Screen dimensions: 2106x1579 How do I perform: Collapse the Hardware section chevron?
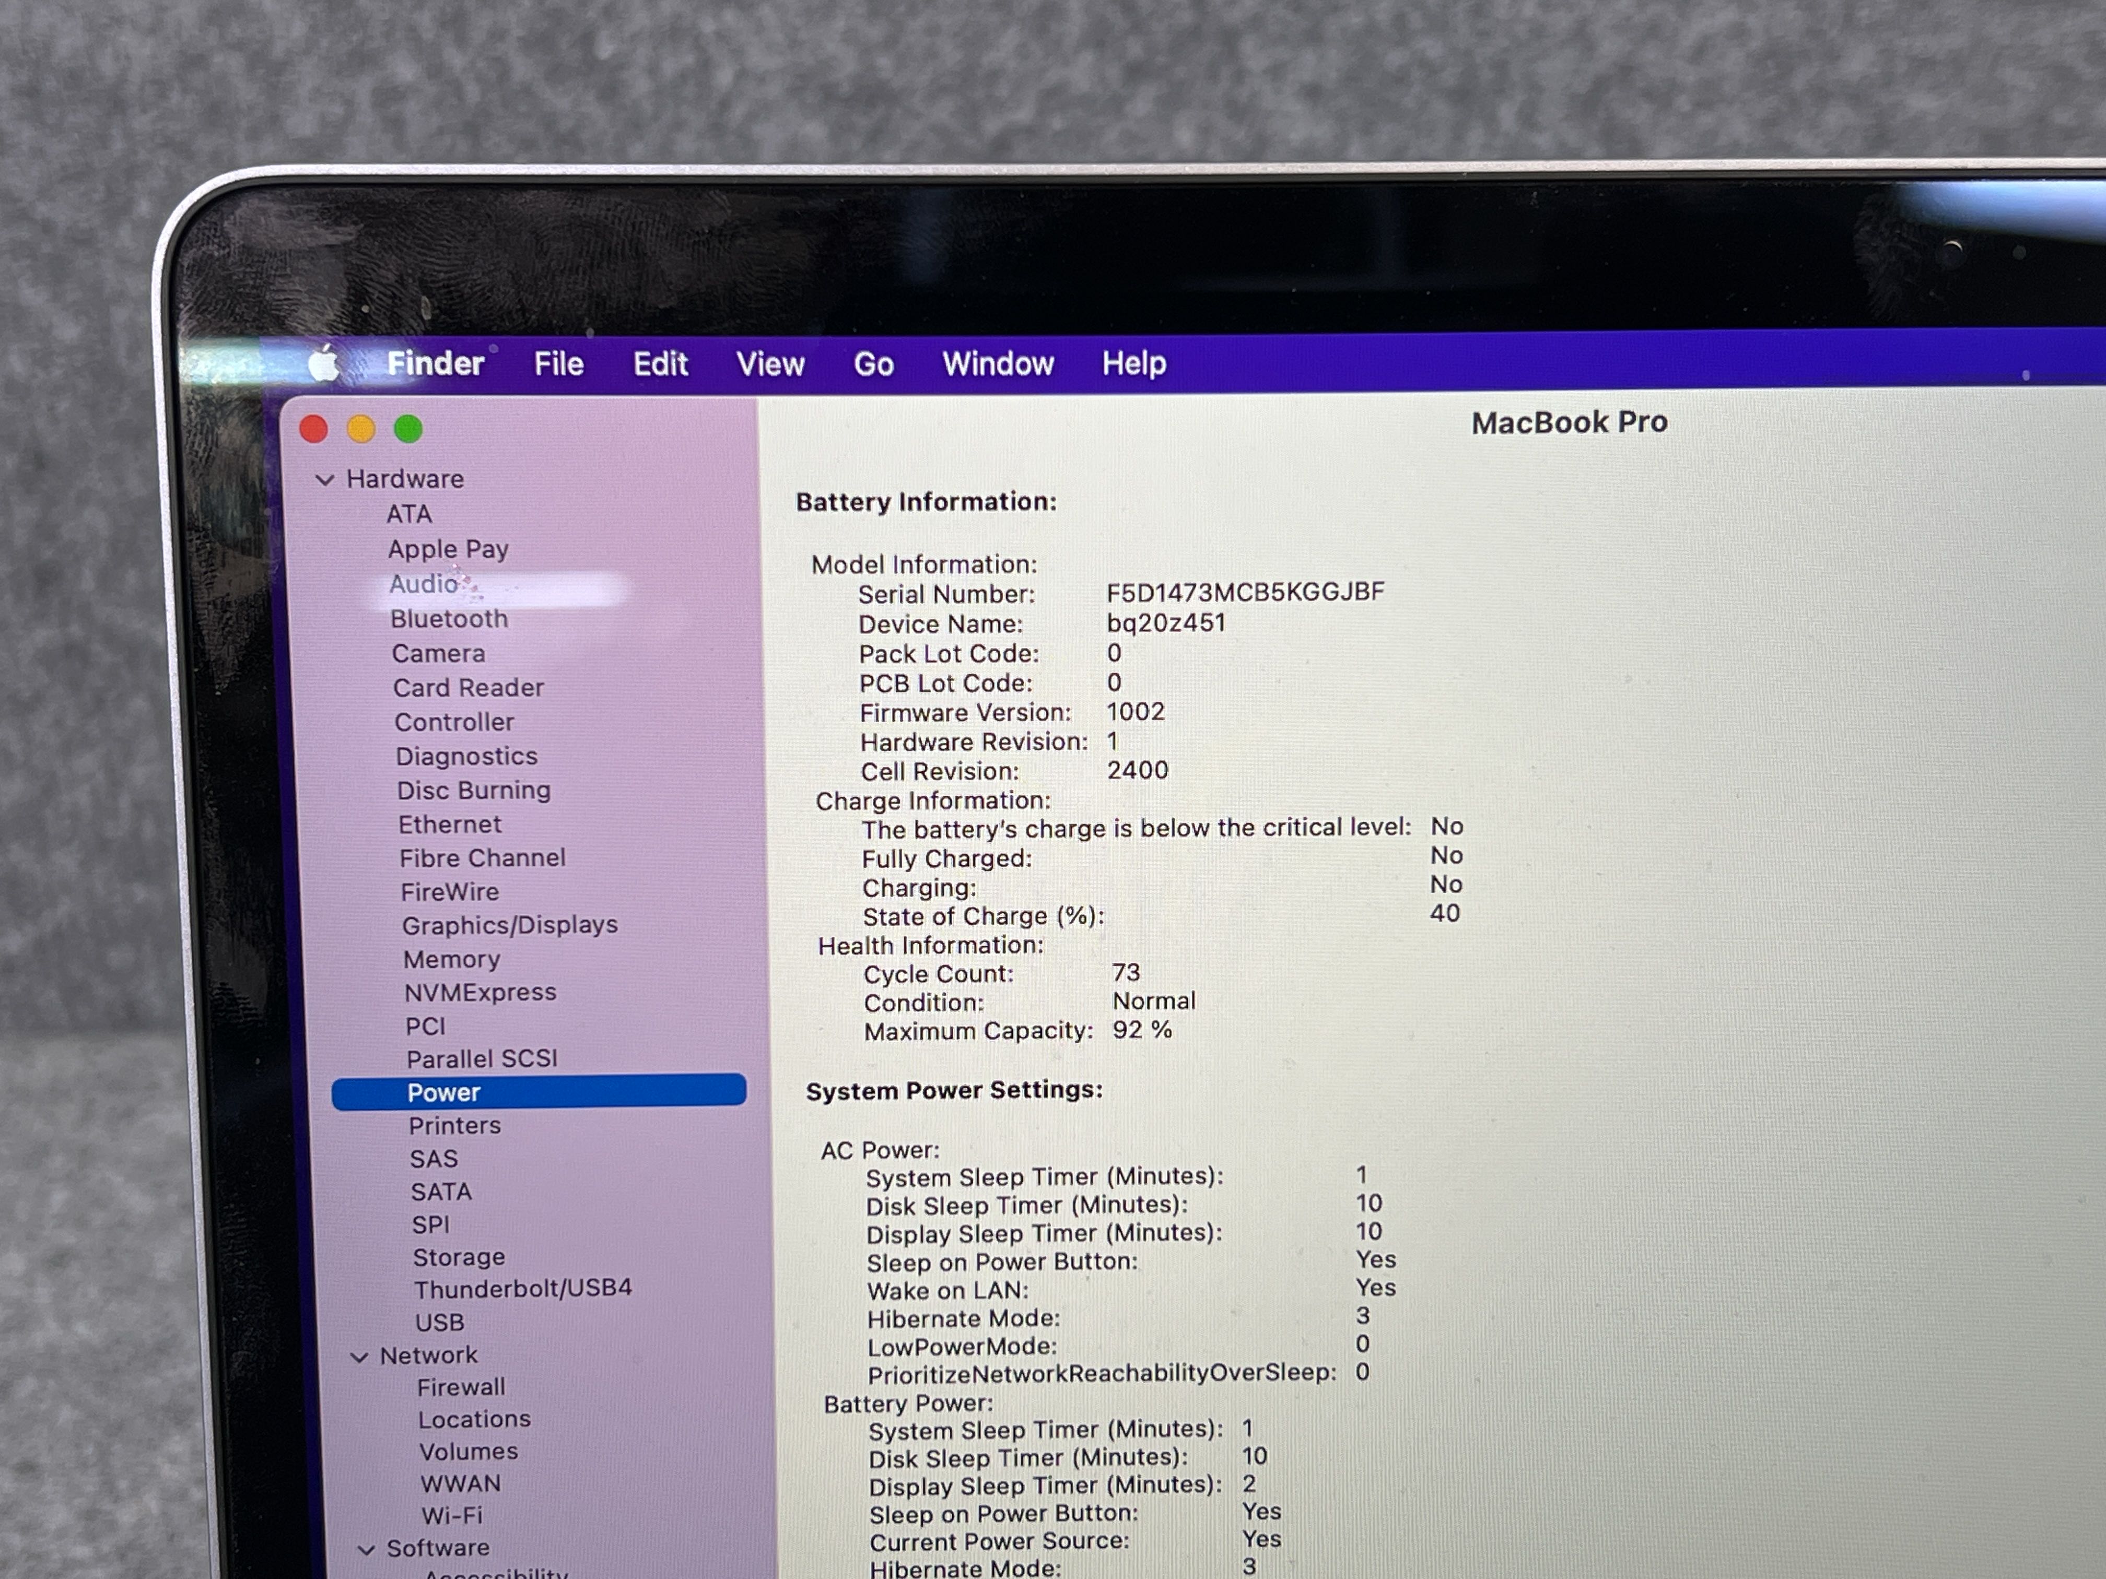[325, 480]
